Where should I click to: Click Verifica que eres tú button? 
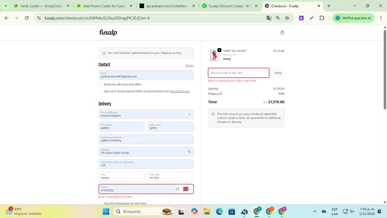[x=353, y=18]
